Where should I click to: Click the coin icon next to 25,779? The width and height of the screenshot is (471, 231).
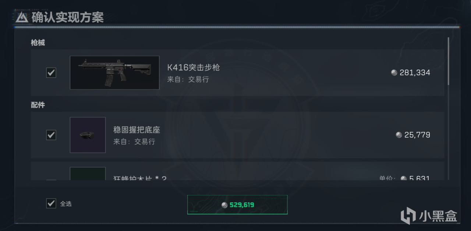(x=399, y=135)
